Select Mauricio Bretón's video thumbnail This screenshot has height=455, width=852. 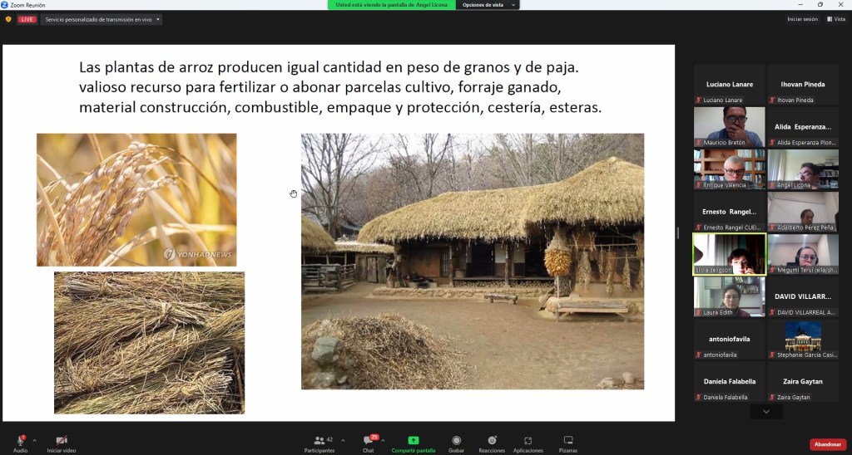[x=730, y=125]
